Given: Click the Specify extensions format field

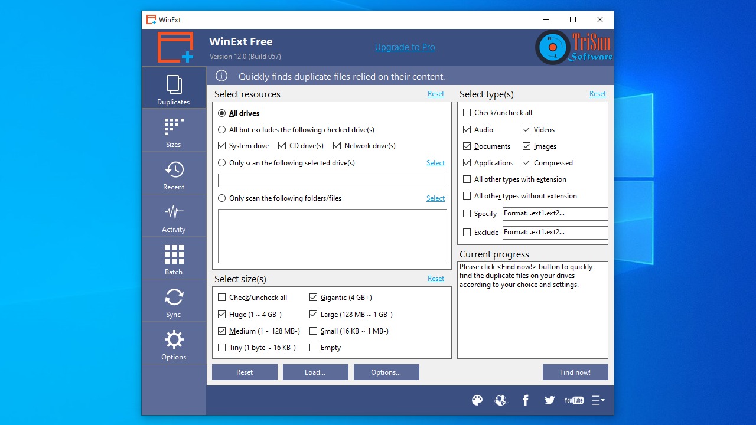Looking at the screenshot, I should [x=555, y=214].
